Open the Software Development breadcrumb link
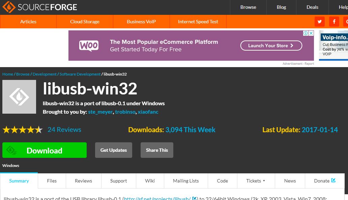The image size is (348, 200). (x=80, y=74)
